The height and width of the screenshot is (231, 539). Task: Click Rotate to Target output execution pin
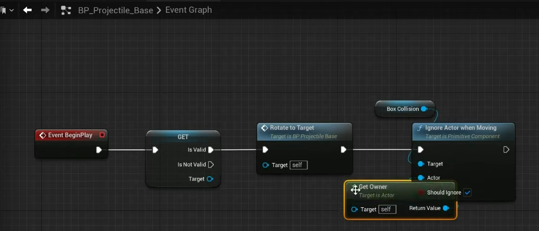[x=344, y=150]
